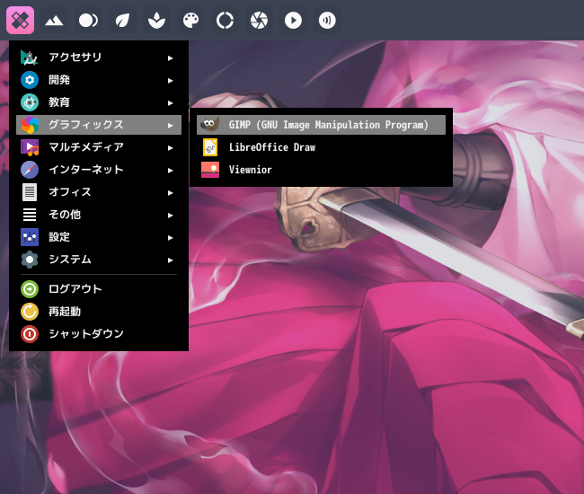The height and width of the screenshot is (494, 584).
Task: Open the 開発 menu entry
Action: click(99, 80)
